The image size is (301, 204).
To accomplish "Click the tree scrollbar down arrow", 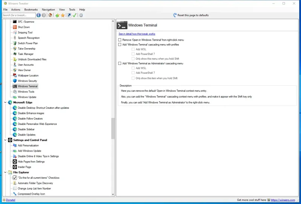I will point(113,194).
